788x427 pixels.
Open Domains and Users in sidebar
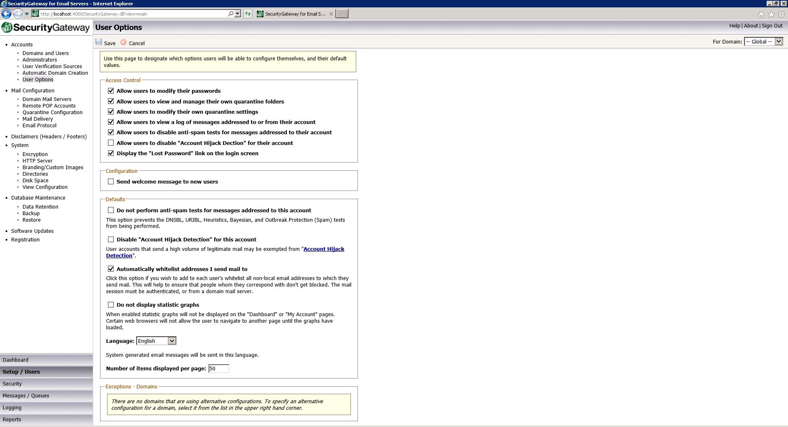(x=46, y=53)
